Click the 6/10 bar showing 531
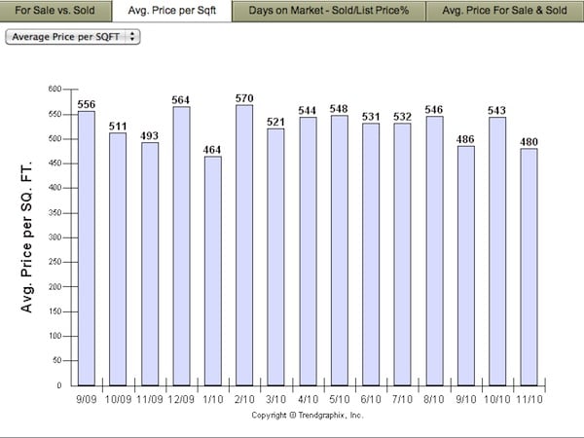 (371, 254)
